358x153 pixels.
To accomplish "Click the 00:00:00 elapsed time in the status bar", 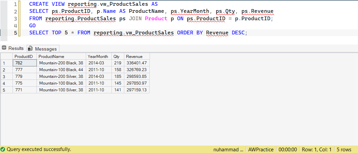I will coord(288,150).
